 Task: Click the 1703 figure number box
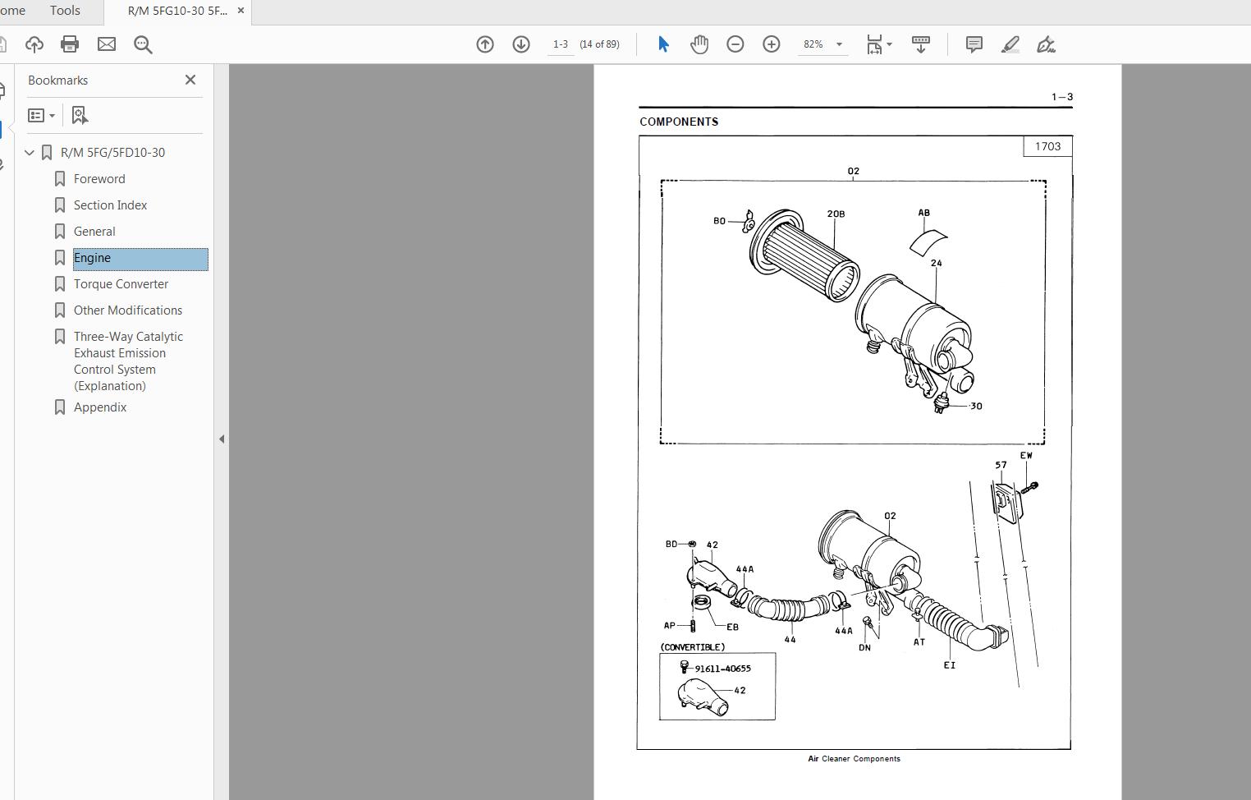(1047, 146)
